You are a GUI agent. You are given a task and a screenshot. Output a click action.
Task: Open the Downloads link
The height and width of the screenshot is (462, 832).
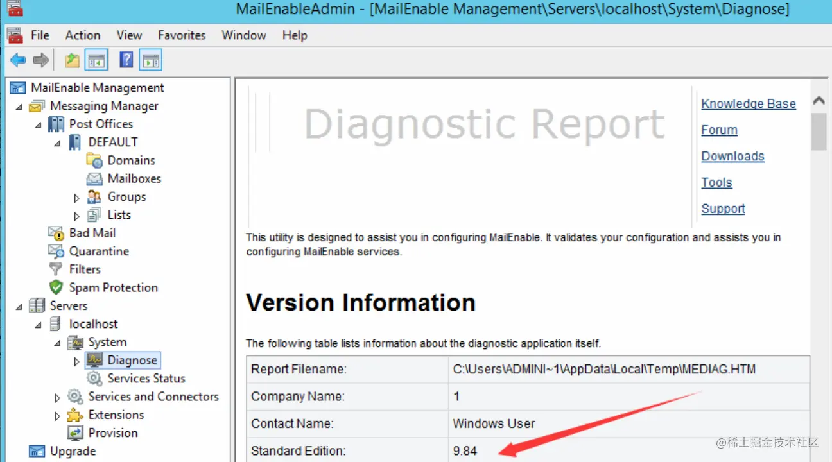coord(732,157)
